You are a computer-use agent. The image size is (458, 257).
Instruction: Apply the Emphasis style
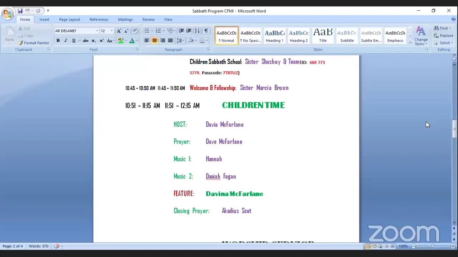coord(395,36)
